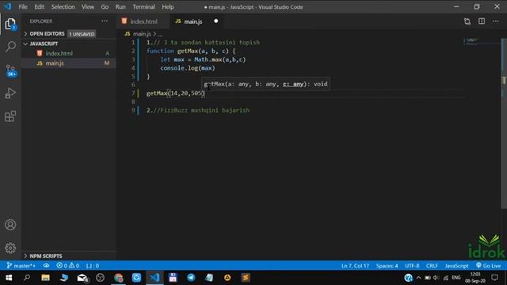Click the 1 UNSAVED badge
Screen dimensions: 507x285
[x=82, y=34]
